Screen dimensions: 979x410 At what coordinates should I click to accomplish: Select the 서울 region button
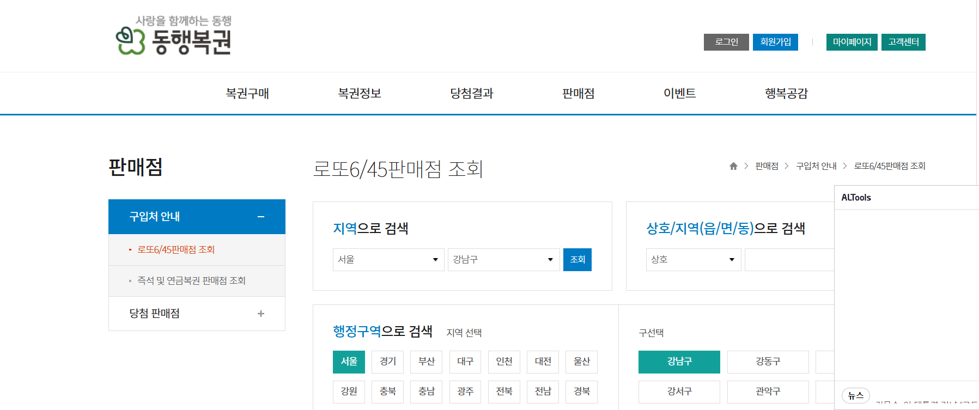(349, 362)
